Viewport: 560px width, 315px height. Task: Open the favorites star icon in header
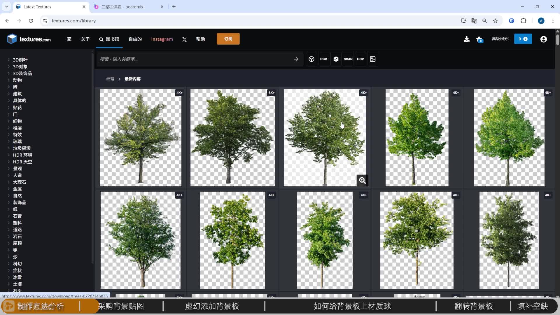(479, 39)
